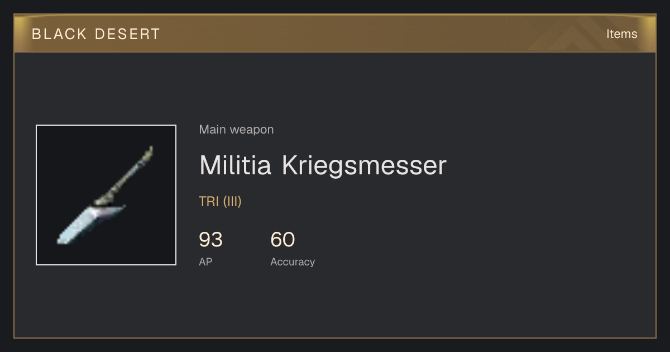The height and width of the screenshot is (352, 670).
Task: Click the empty card area below the stats
Action: coord(335,305)
